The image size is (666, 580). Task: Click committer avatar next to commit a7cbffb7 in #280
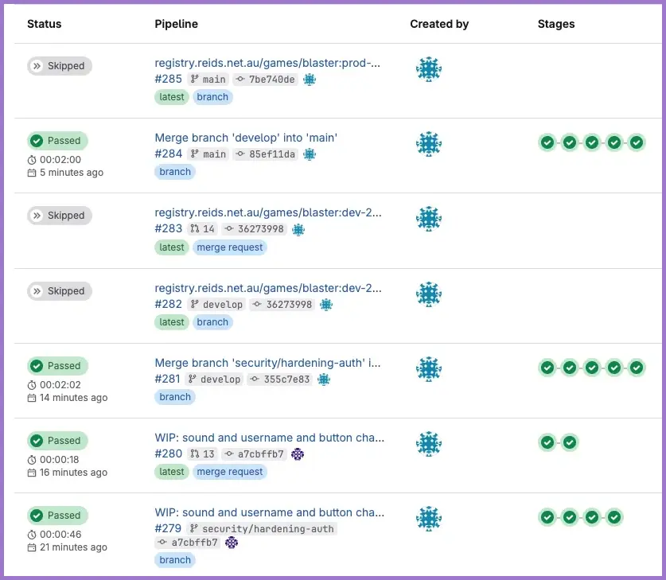point(298,454)
